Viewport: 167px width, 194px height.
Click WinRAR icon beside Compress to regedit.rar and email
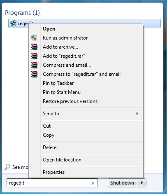click(34, 74)
